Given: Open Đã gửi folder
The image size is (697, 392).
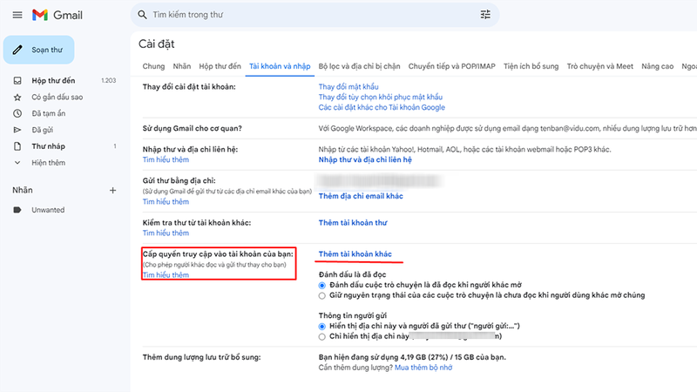Looking at the screenshot, I should click(x=42, y=130).
